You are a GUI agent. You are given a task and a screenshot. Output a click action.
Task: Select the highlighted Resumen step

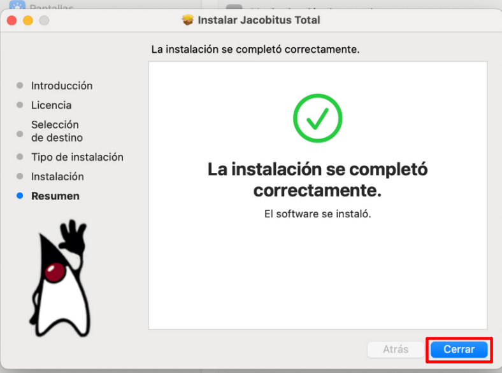click(55, 196)
